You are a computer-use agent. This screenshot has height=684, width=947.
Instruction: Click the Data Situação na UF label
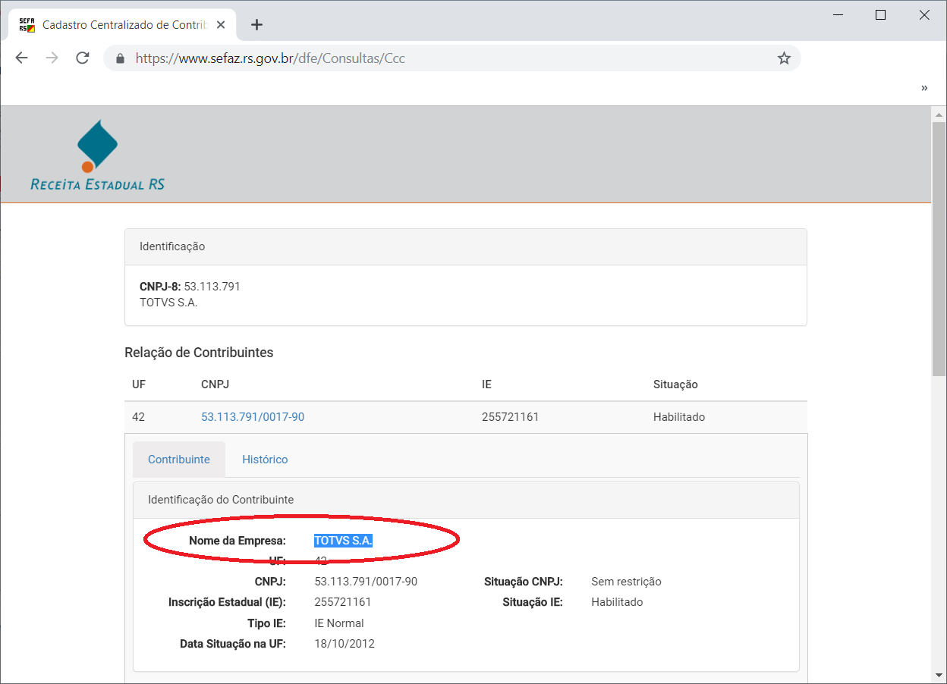coord(233,644)
